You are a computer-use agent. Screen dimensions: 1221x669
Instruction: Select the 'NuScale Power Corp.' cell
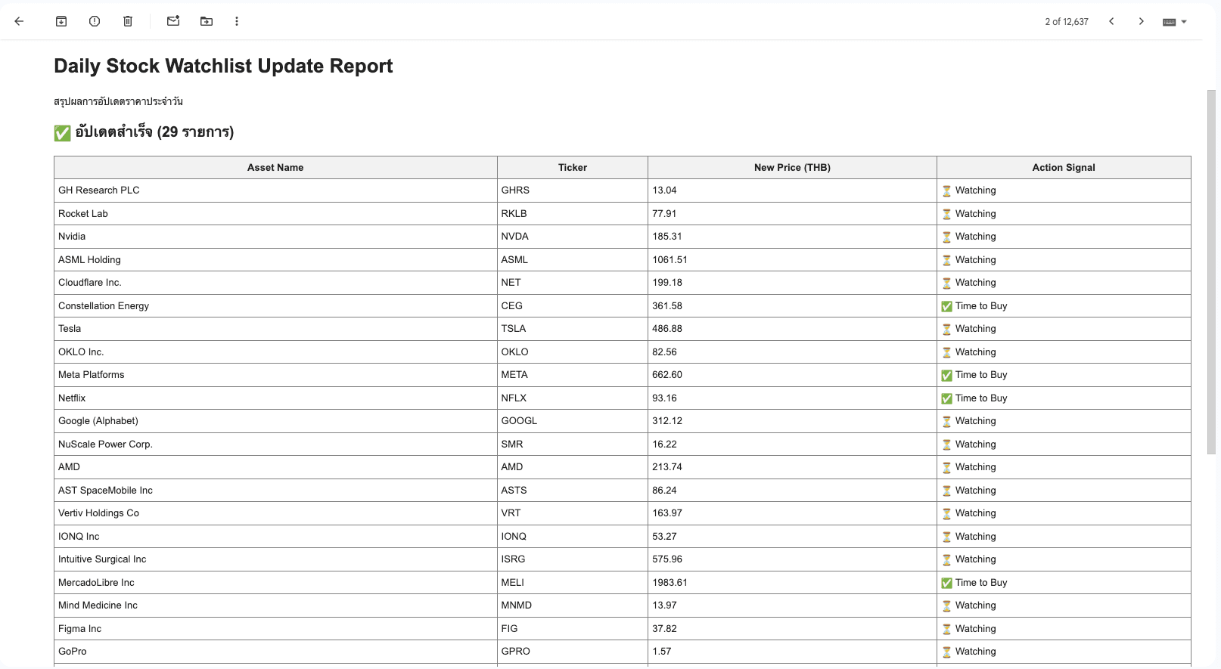[x=275, y=444]
